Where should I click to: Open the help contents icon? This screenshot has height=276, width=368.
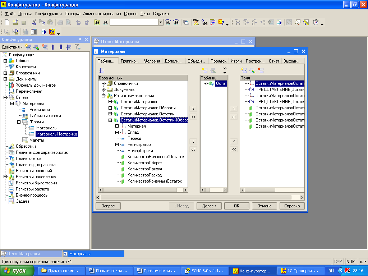tap(213, 22)
